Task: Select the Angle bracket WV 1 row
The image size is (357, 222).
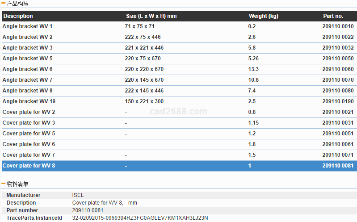Action: click(x=28, y=26)
